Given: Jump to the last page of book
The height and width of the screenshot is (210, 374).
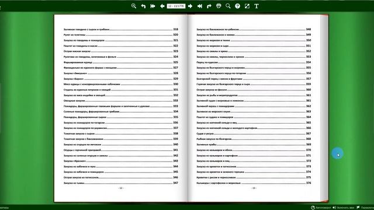Looking at the screenshot, I should click(x=200, y=6).
